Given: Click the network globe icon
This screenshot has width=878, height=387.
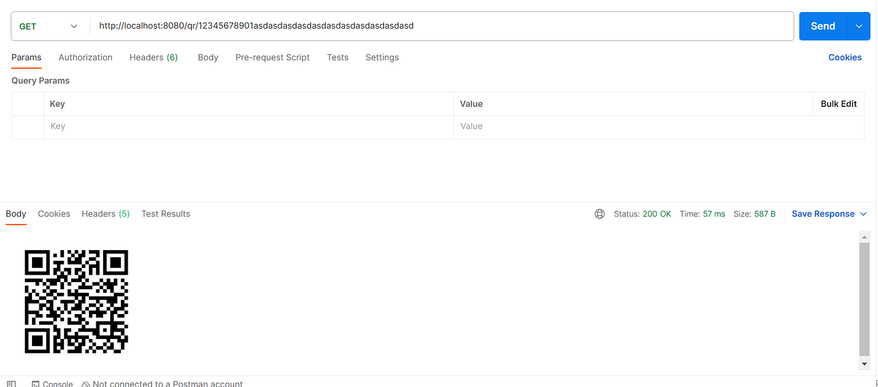Looking at the screenshot, I should tap(600, 214).
